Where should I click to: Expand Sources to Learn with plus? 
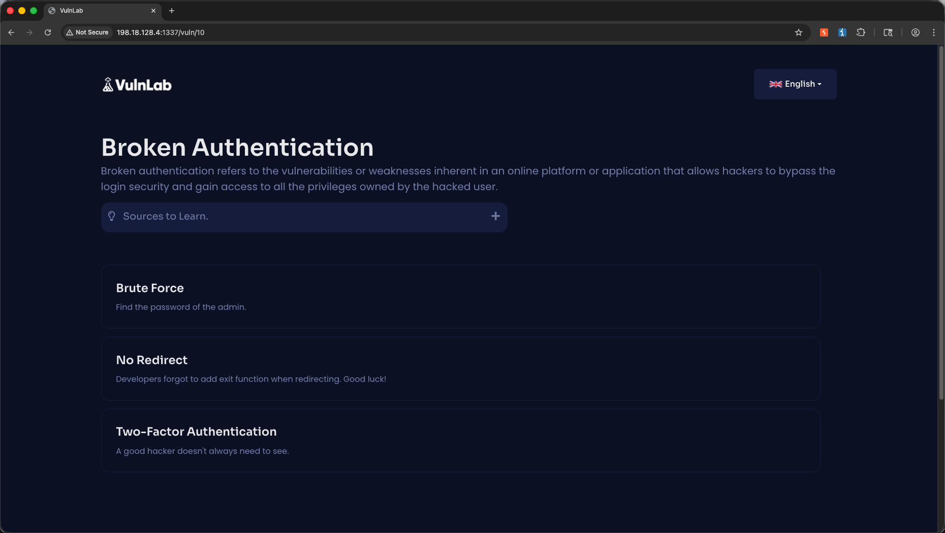pyautogui.click(x=495, y=216)
